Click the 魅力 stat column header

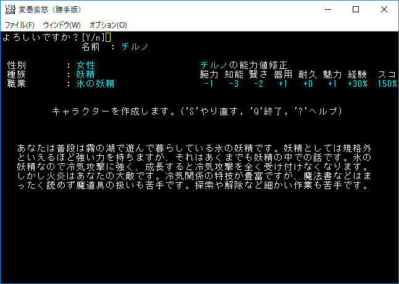pyautogui.click(x=332, y=74)
